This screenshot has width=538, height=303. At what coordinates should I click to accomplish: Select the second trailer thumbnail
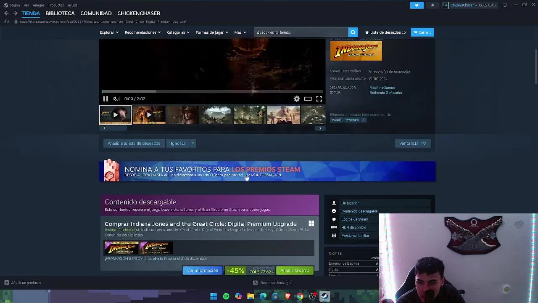point(149,115)
